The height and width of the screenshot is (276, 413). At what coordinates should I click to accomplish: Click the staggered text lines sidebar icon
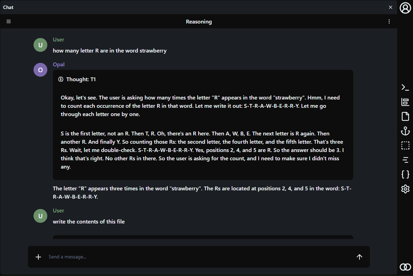coord(405,160)
